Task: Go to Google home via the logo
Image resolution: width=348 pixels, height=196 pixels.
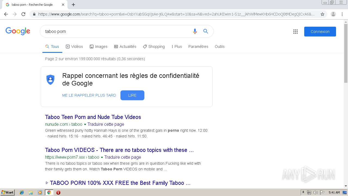Action: [18, 31]
